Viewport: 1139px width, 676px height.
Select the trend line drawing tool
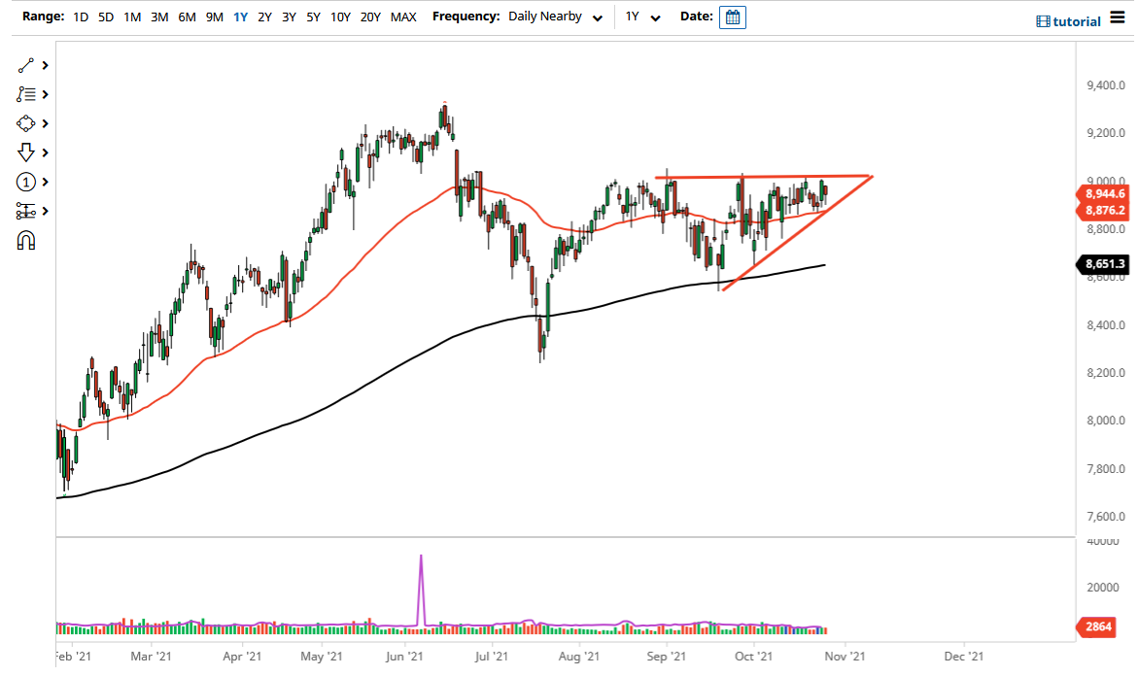click(25, 65)
